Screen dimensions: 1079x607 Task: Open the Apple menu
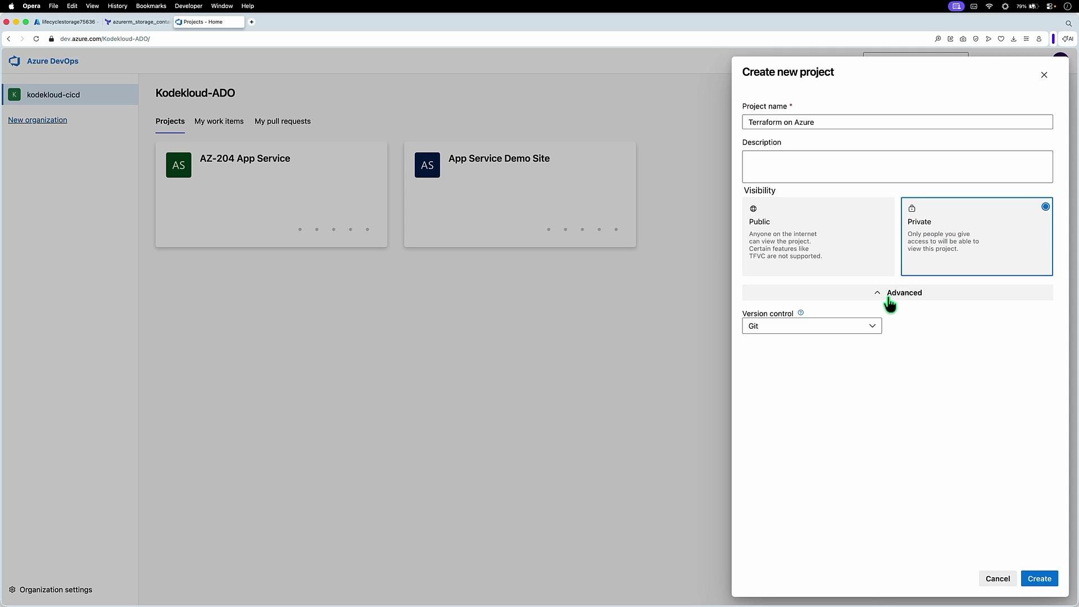pos(11,6)
